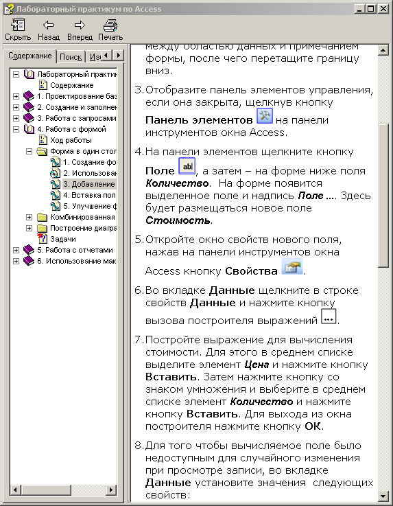Print the topic with the Печать icon
This screenshot has width=393, height=506.
110,25
